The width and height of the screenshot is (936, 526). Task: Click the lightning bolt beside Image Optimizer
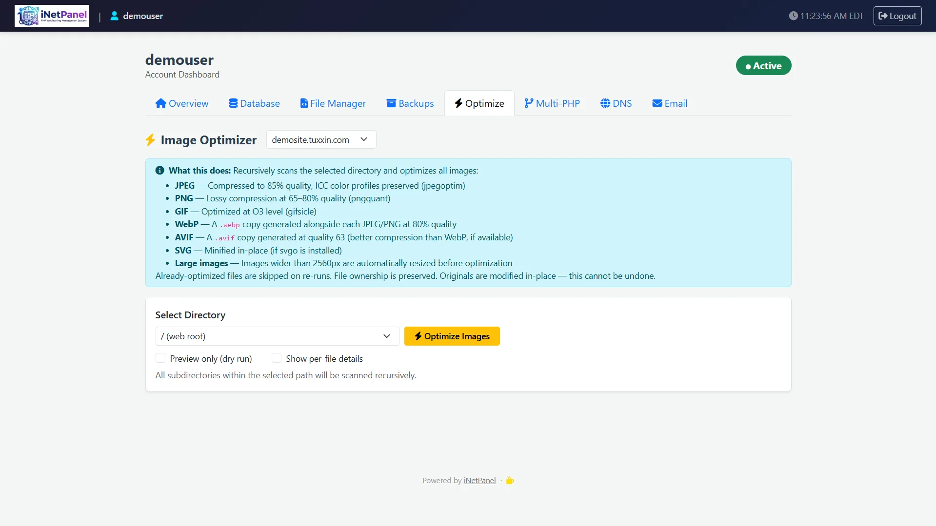[150, 140]
